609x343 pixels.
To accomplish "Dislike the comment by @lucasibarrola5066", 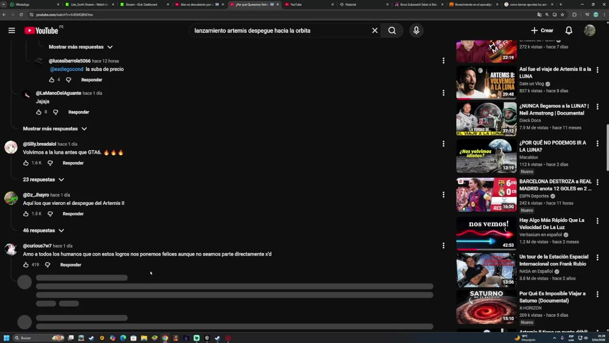I will point(69,80).
